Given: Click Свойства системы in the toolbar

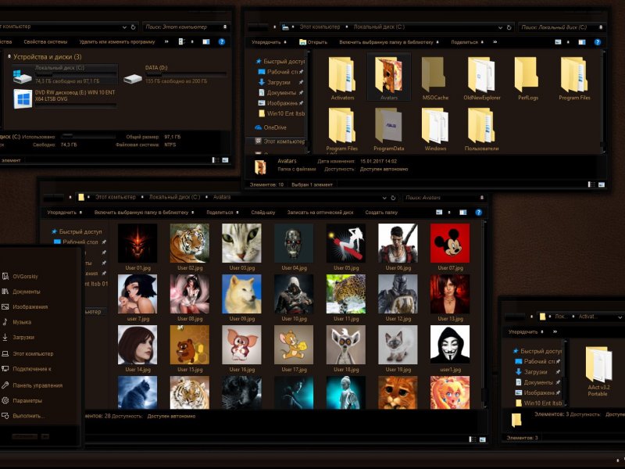Looking at the screenshot, I should click(x=45, y=41).
